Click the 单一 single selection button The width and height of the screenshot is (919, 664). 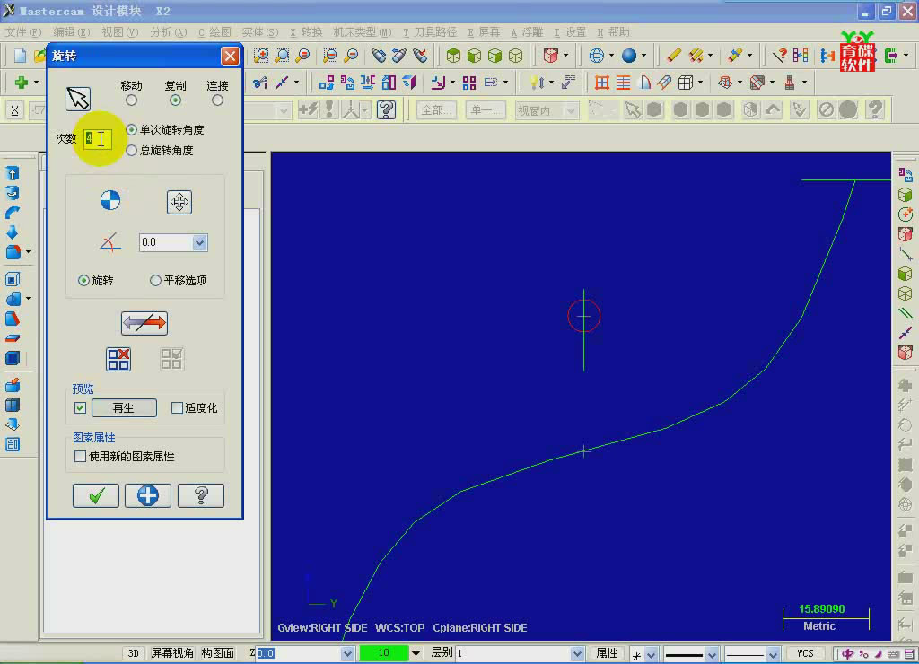click(x=486, y=110)
